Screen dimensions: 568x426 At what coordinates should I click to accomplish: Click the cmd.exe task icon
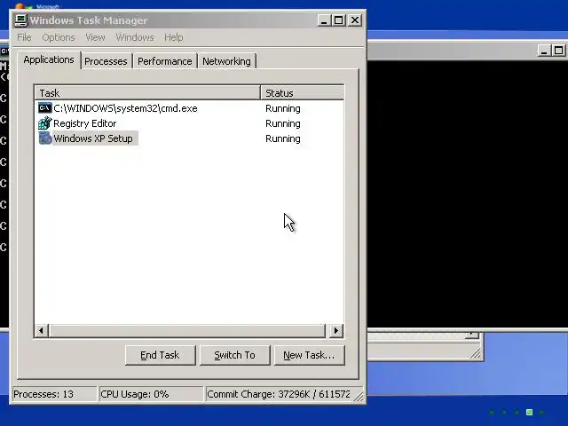point(45,108)
